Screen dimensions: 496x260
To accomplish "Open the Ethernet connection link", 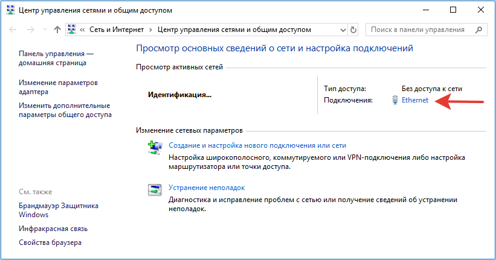I will coord(414,100).
